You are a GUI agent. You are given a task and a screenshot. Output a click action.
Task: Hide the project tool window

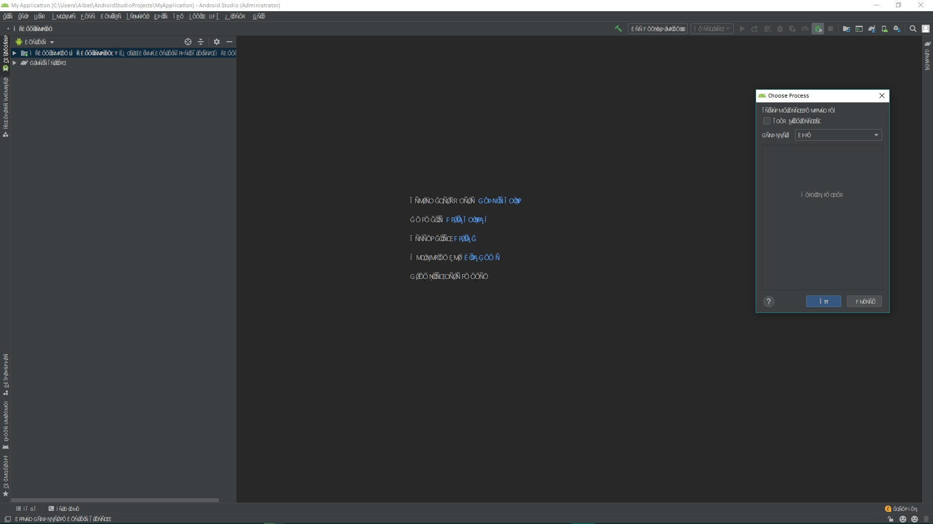click(x=229, y=42)
